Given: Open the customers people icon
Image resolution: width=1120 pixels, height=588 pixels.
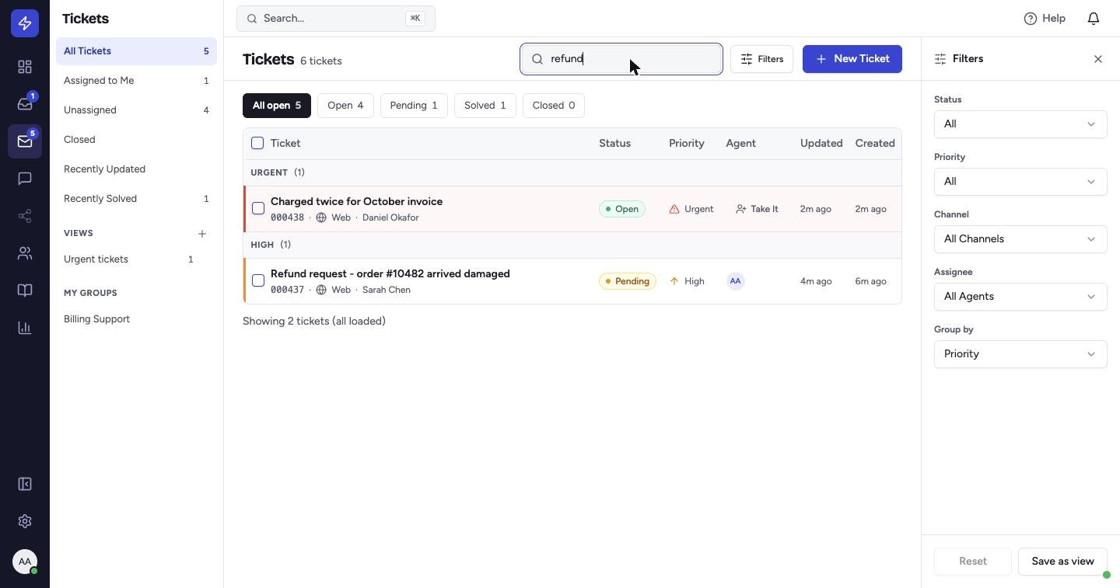Looking at the screenshot, I should point(25,253).
